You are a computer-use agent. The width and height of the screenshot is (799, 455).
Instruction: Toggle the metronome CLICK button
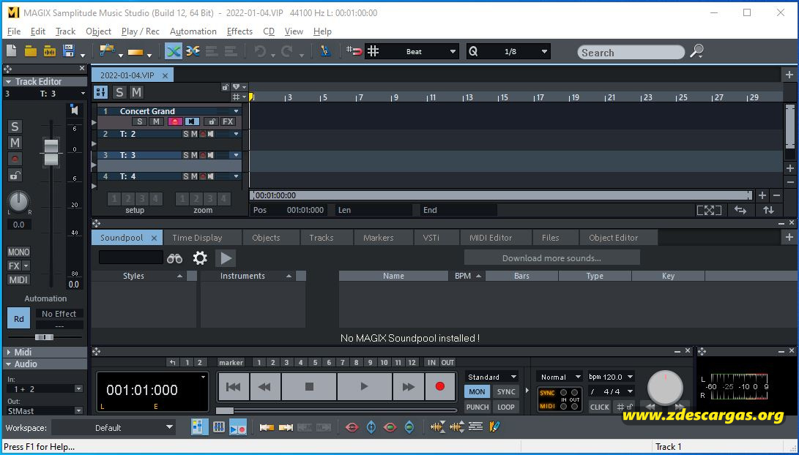(599, 407)
